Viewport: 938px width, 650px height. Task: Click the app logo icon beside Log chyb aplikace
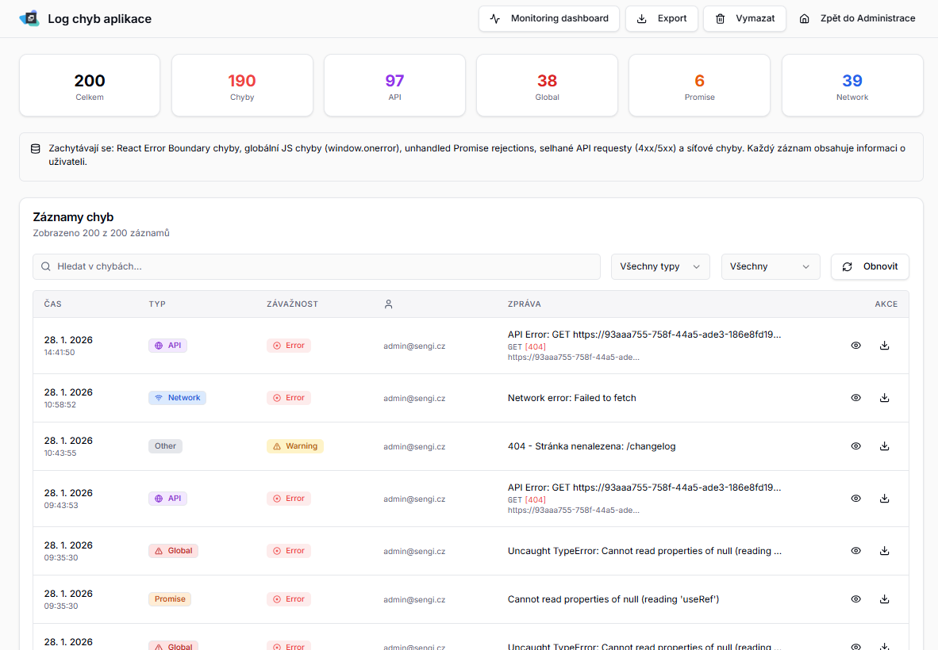click(29, 18)
